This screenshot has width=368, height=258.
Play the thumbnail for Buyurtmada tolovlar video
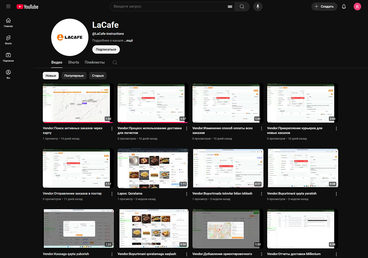click(228, 168)
